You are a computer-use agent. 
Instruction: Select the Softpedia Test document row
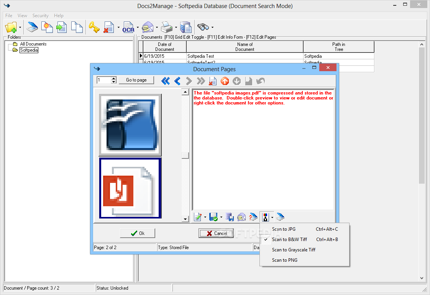pos(256,56)
